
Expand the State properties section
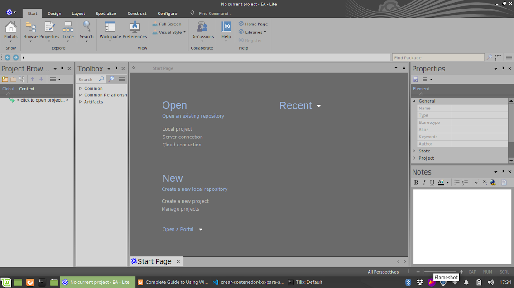point(414,151)
